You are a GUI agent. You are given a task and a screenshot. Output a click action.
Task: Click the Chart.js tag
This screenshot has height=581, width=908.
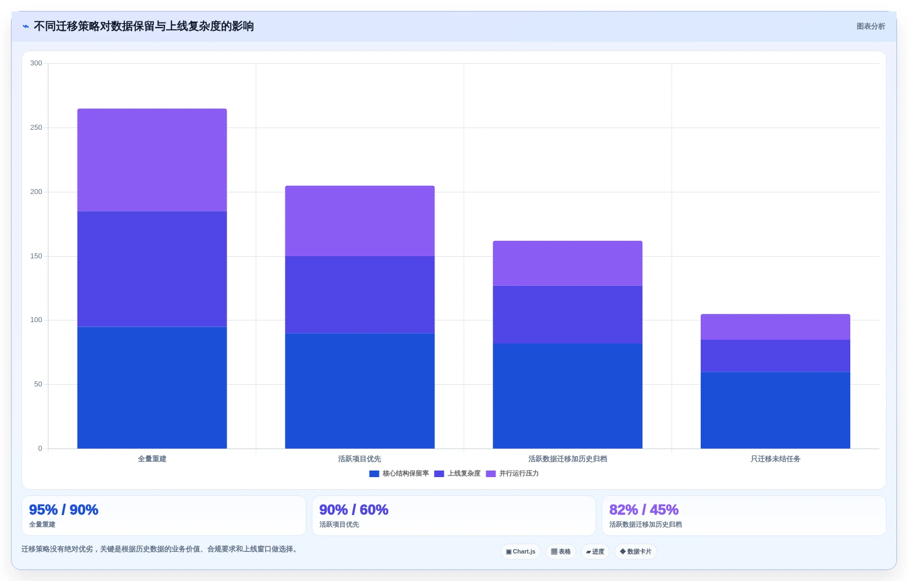521,551
